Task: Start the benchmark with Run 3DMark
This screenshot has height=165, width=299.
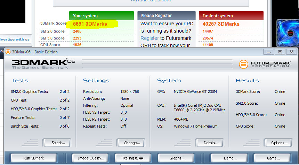Action: (x=34, y=158)
